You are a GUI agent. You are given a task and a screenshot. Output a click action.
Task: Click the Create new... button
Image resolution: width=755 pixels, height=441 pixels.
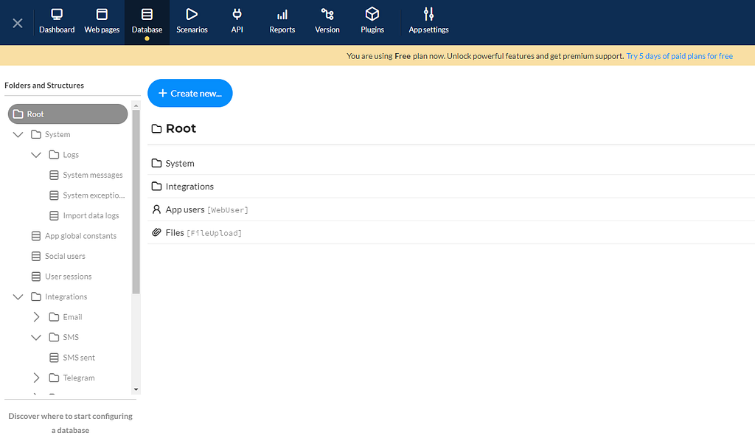click(190, 93)
